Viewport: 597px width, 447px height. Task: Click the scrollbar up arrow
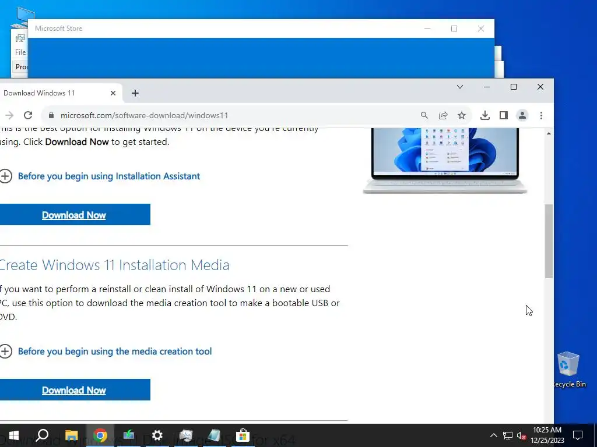[549, 133]
